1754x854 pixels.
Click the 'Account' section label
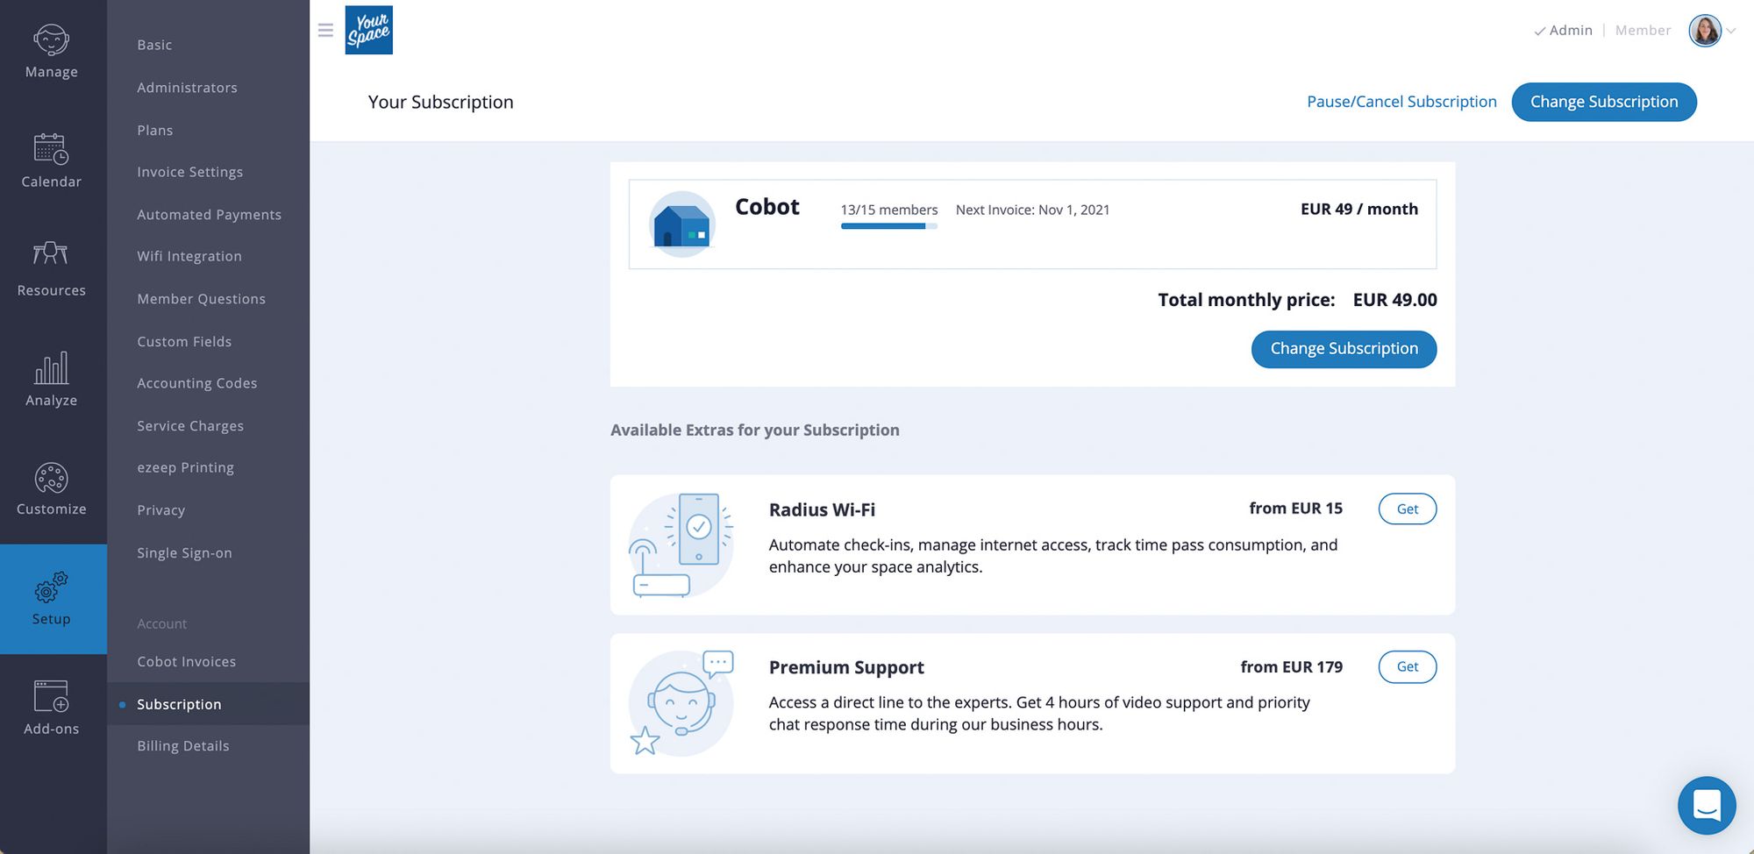tap(161, 623)
